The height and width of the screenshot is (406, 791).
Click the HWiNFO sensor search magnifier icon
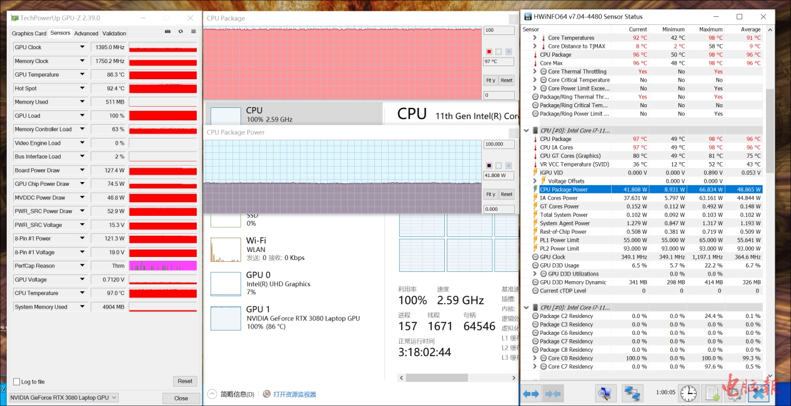[605, 394]
